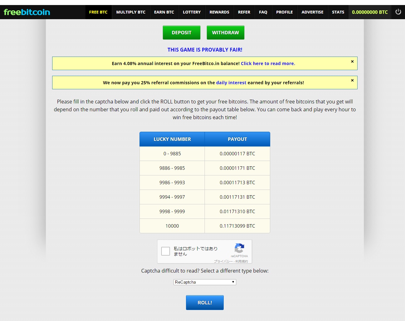This screenshot has width=405, height=321.
Task: Select the 0.11713099 BTC jackpot payout cell
Action: tap(238, 226)
